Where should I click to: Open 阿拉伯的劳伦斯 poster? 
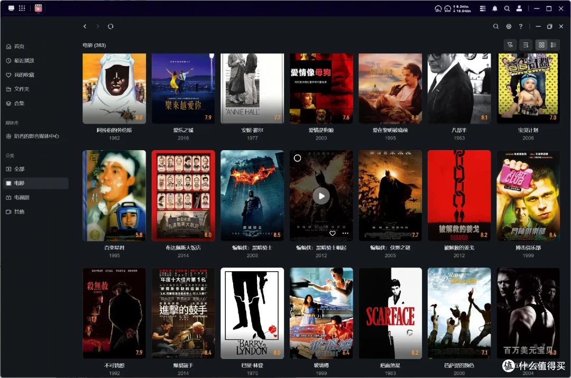click(x=114, y=88)
